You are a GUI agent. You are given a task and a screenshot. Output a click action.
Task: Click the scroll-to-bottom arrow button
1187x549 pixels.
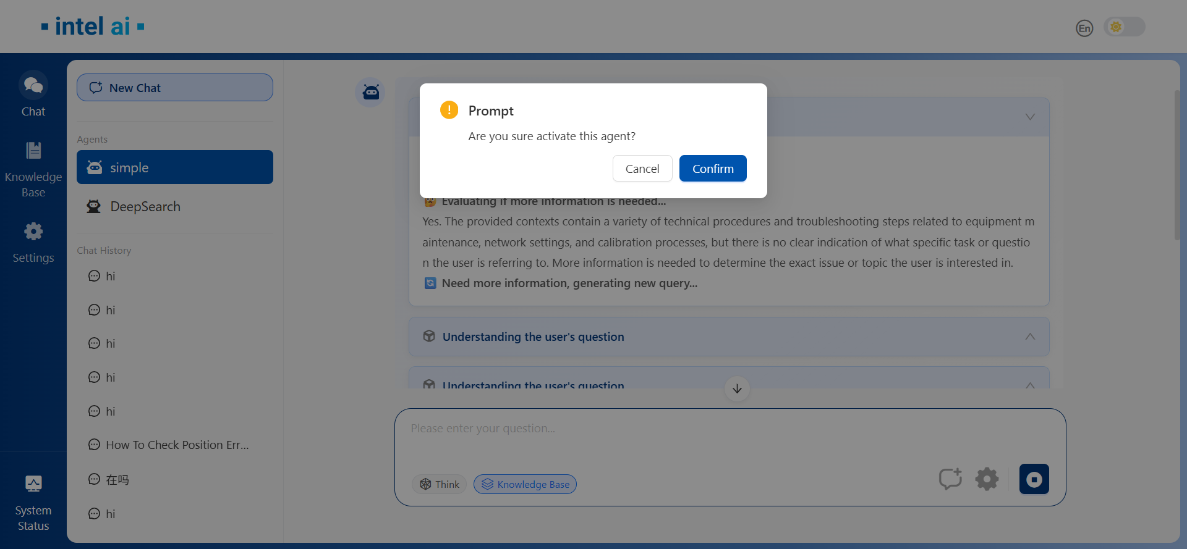[737, 389]
